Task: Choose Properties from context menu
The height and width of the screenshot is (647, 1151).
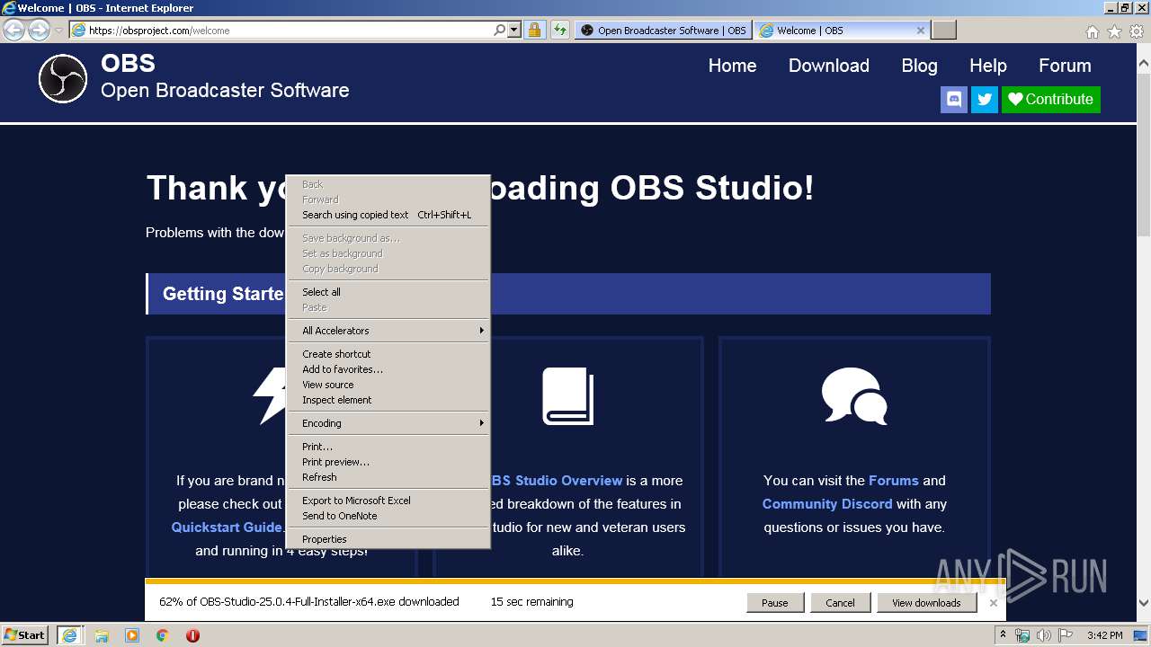Action: point(388,539)
